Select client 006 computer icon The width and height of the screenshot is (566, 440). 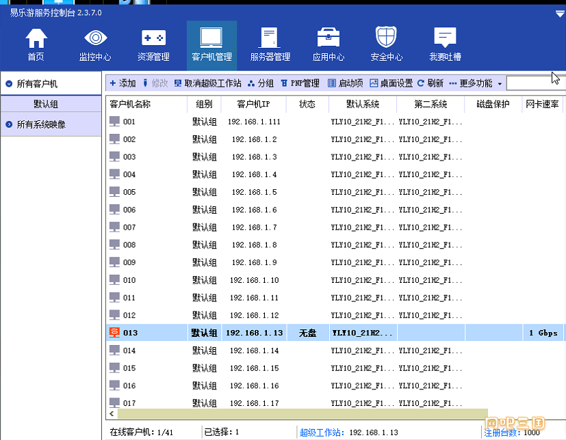click(x=114, y=210)
